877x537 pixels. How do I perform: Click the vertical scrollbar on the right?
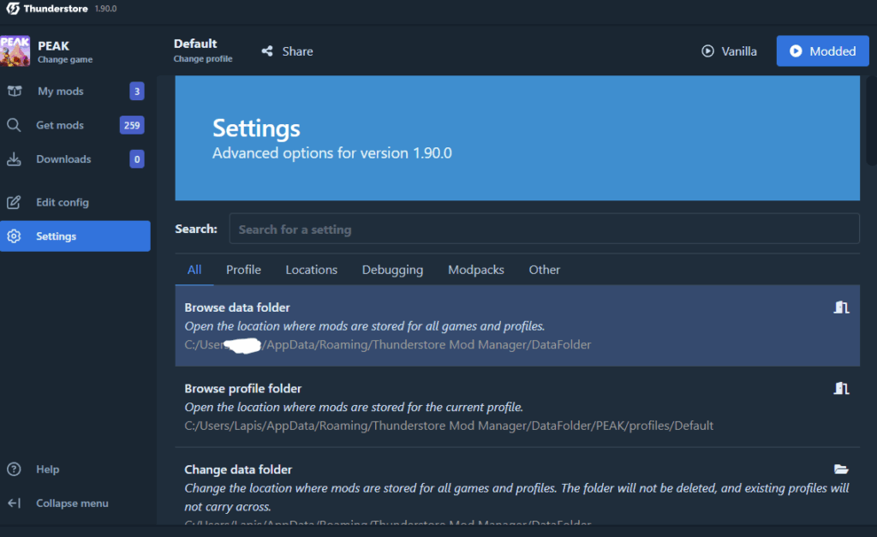871,121
